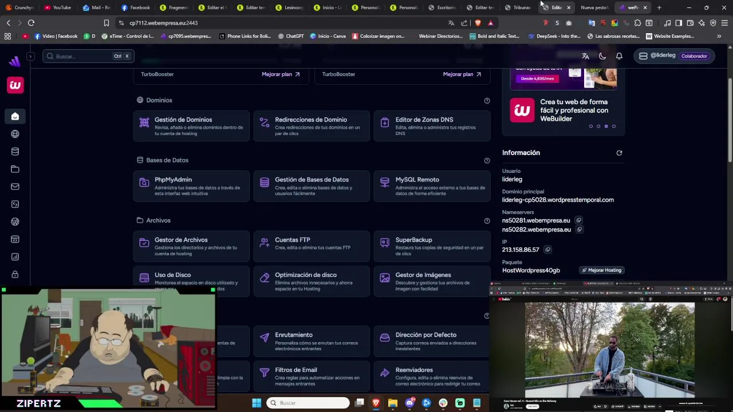Open Enrutamiento email routing tool

pos(312,341)
